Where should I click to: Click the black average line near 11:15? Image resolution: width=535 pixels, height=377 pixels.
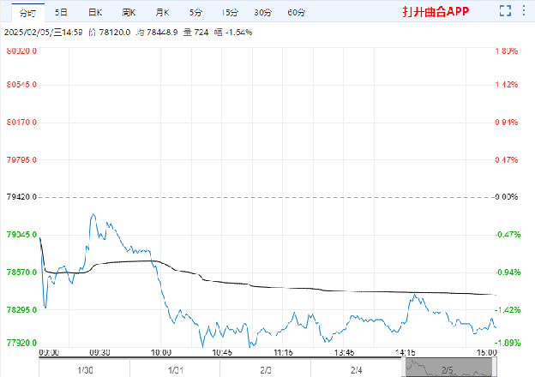click(x=283, y=287)
